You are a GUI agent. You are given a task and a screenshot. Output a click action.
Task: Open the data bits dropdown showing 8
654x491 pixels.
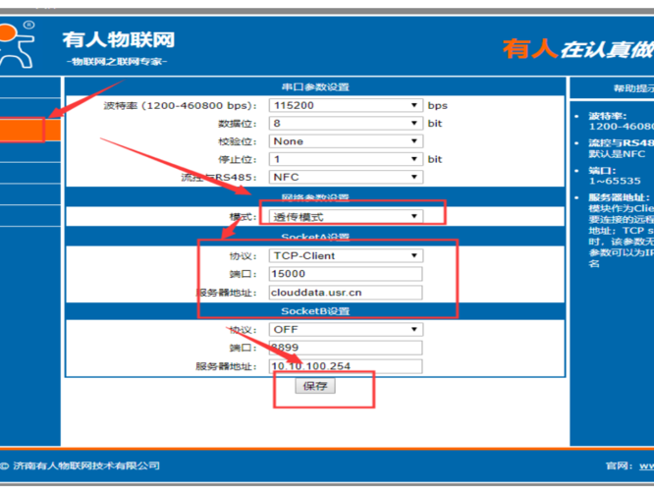tap(346, 124)
